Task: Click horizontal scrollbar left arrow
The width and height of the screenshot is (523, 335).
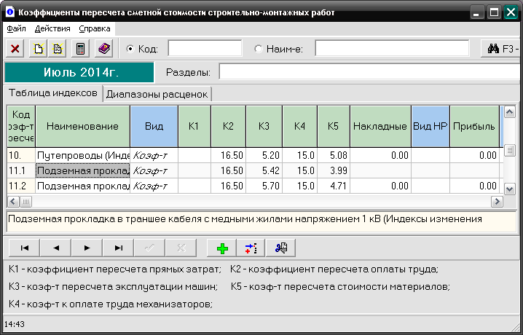Action: coord(14,201)
